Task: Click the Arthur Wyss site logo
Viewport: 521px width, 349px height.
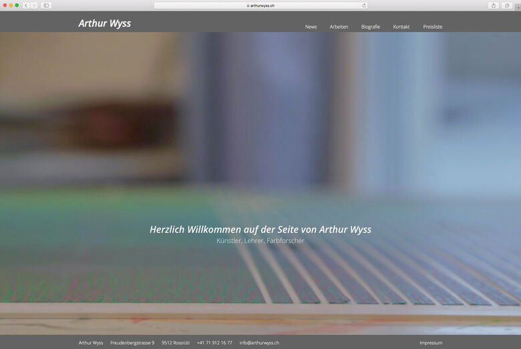Action: (105, 23)
